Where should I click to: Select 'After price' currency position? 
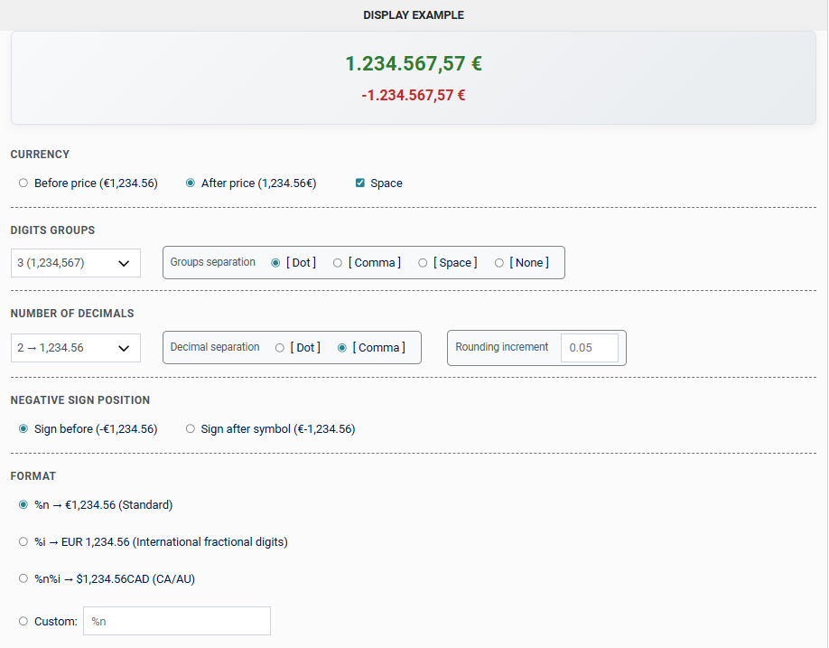coord(191,183)
